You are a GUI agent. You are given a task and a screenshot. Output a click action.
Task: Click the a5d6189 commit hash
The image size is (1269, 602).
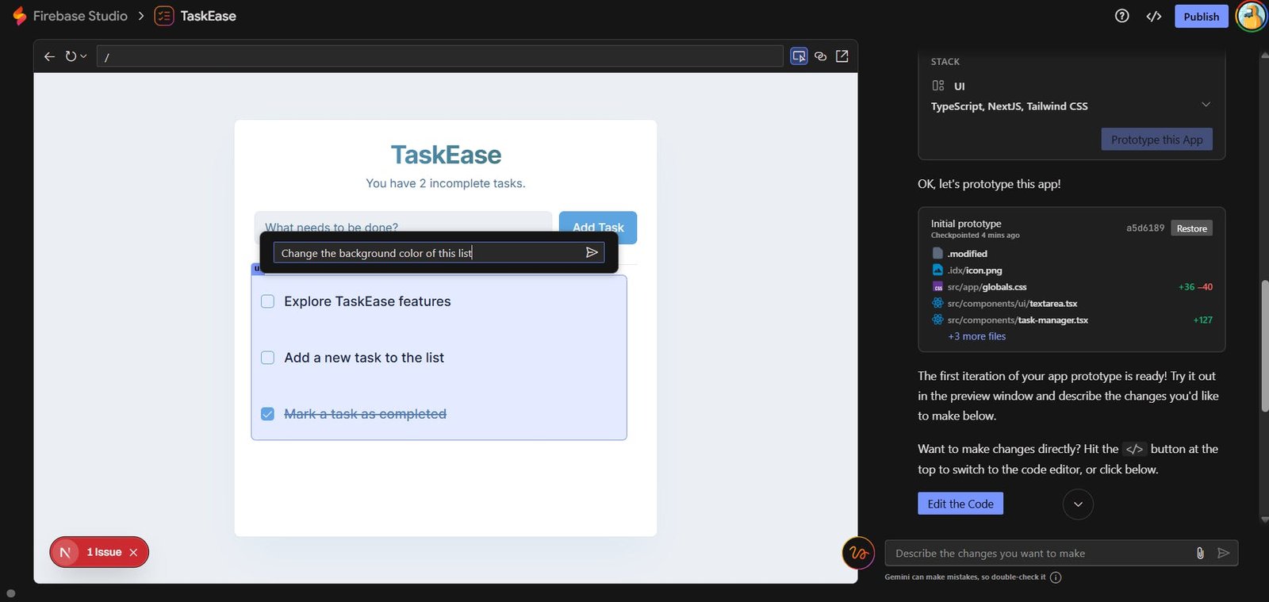coord(1145,228)
